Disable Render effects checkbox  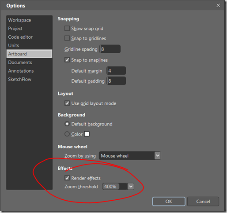(x=67, y=178)
